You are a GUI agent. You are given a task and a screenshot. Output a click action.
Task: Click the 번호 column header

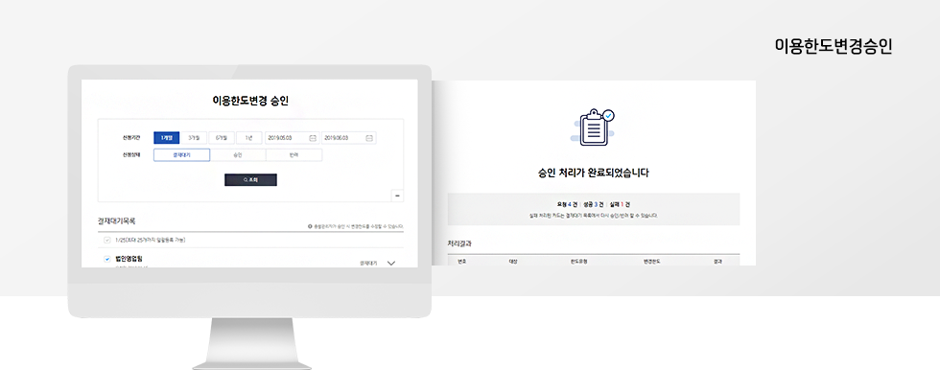coord(462,261)
